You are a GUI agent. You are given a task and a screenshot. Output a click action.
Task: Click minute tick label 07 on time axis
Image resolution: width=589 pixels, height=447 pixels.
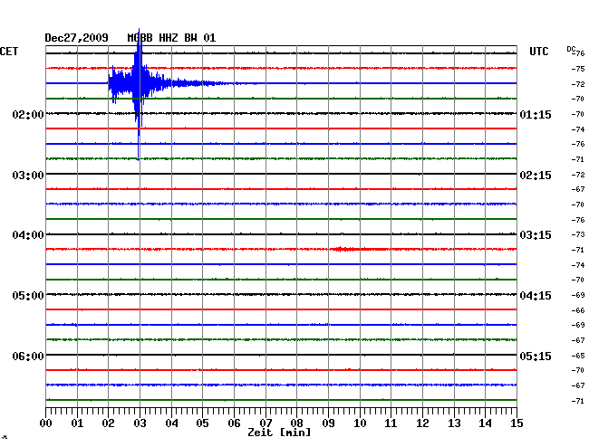point(266,423)
